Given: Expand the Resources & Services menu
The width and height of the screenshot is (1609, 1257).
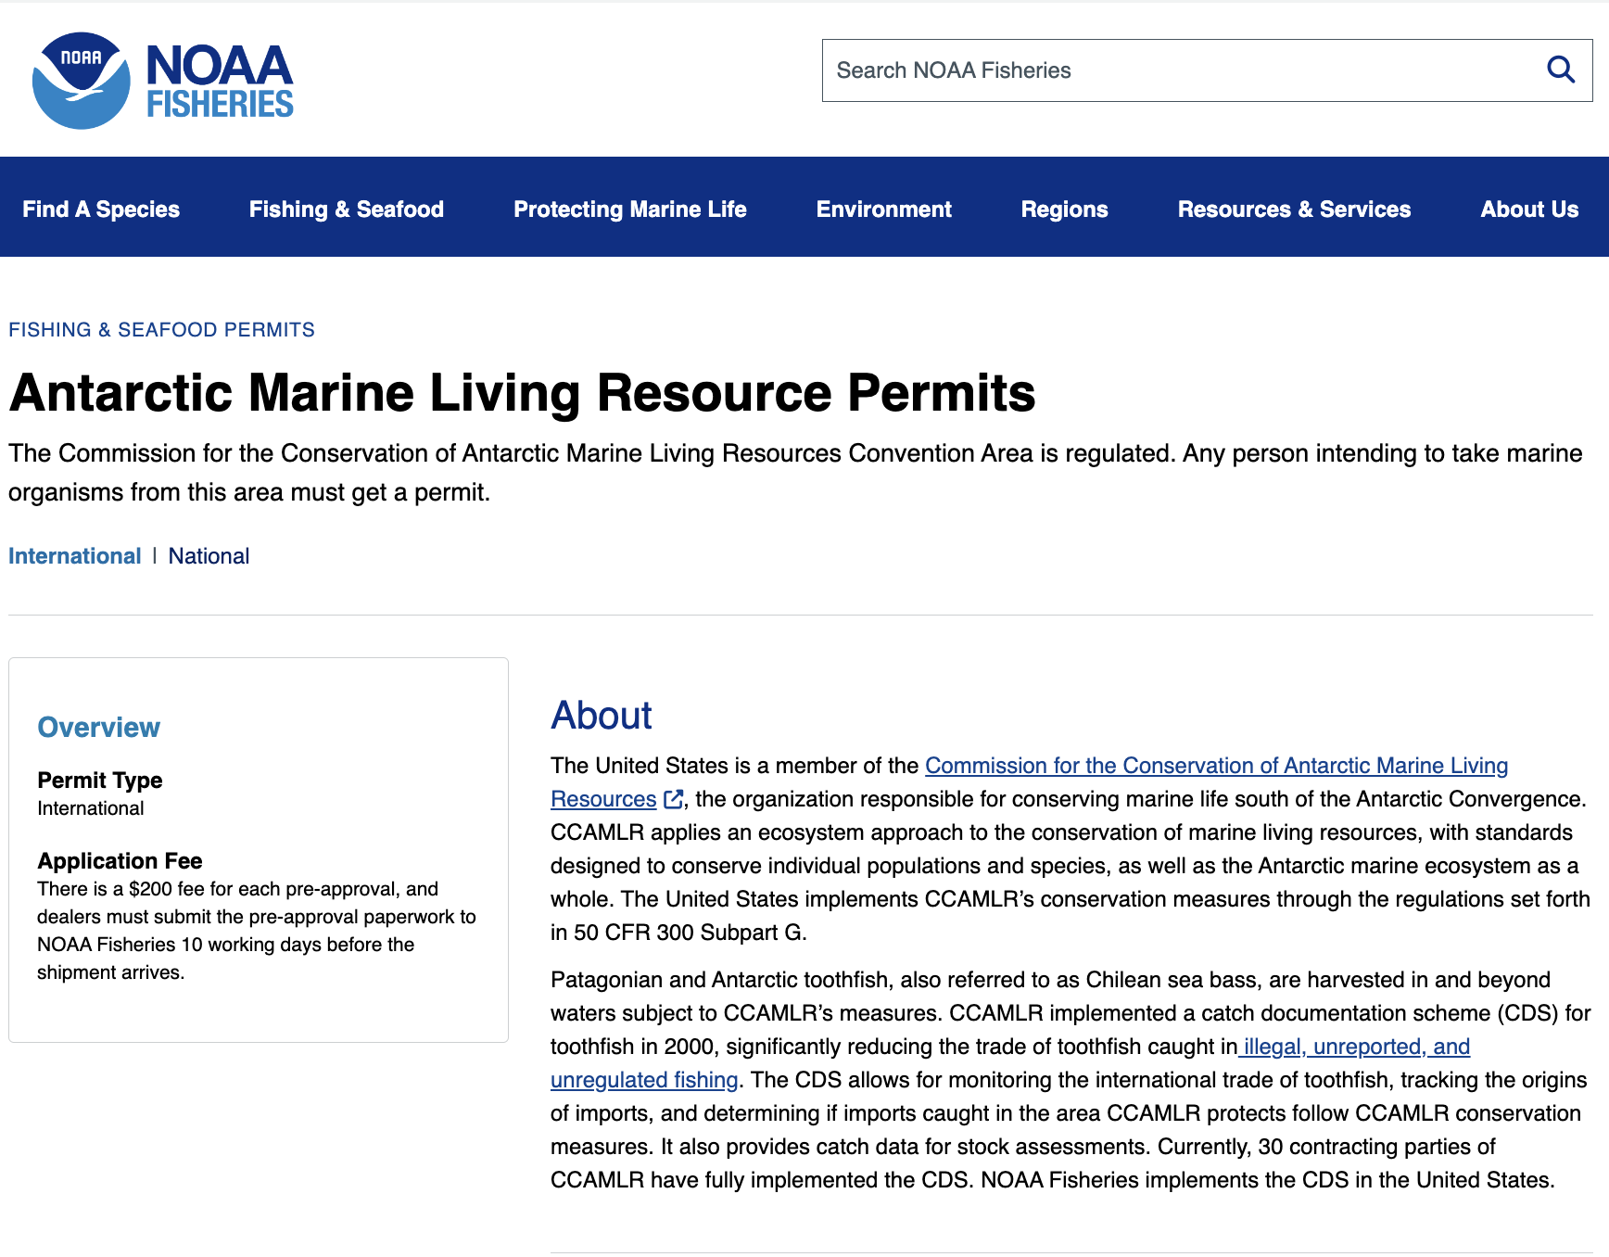Looking at the screenshot, I should (x=1293, y=209).
